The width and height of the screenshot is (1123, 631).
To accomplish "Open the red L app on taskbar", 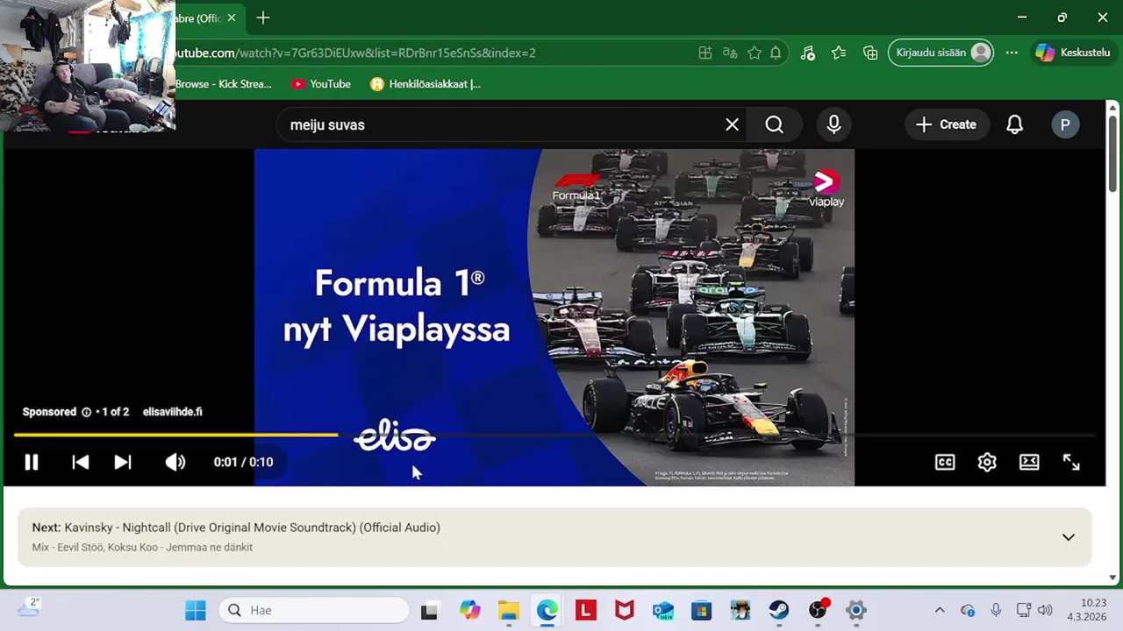I will [x=586, y=610].
